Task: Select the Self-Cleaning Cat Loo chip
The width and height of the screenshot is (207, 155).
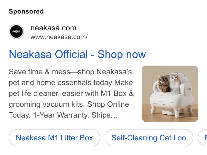Action: pos(149,138)
